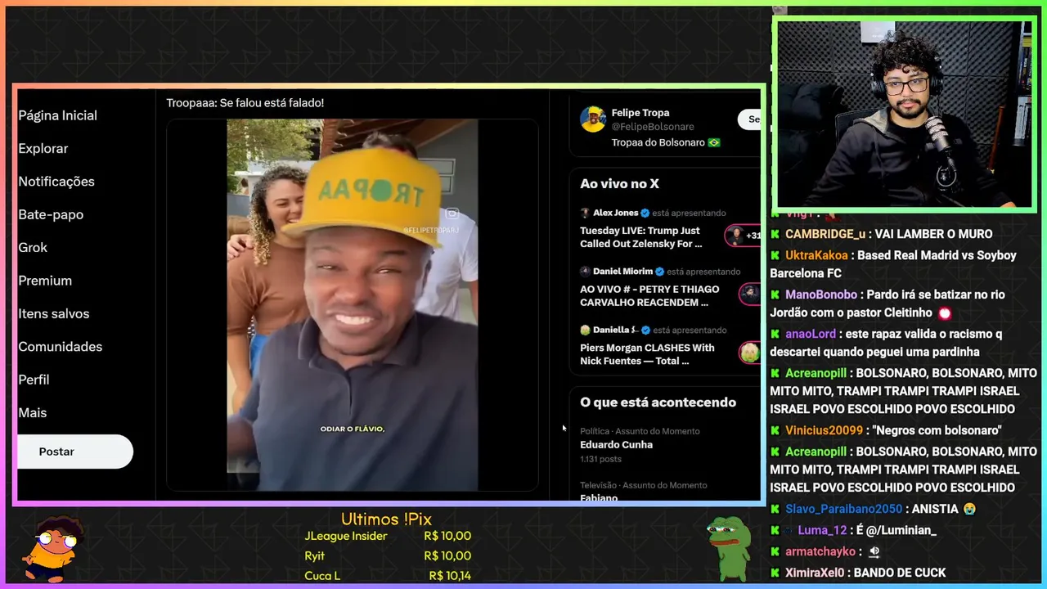Image resolution: width=1047 pixels, height=589 pixels.
Task: Click chat user ManoBonobo name
Action: point(821,294)
